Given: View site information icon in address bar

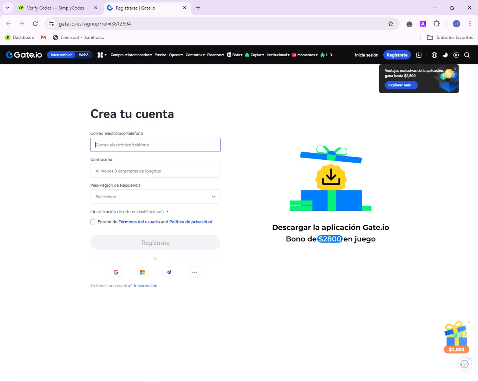Looking at the screenshot, I should tap(51, 24).
